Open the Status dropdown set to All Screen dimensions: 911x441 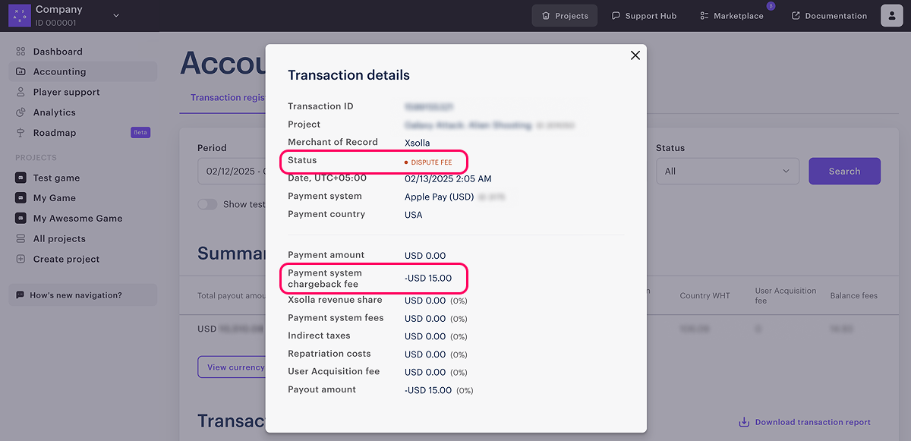coord(727,172)
